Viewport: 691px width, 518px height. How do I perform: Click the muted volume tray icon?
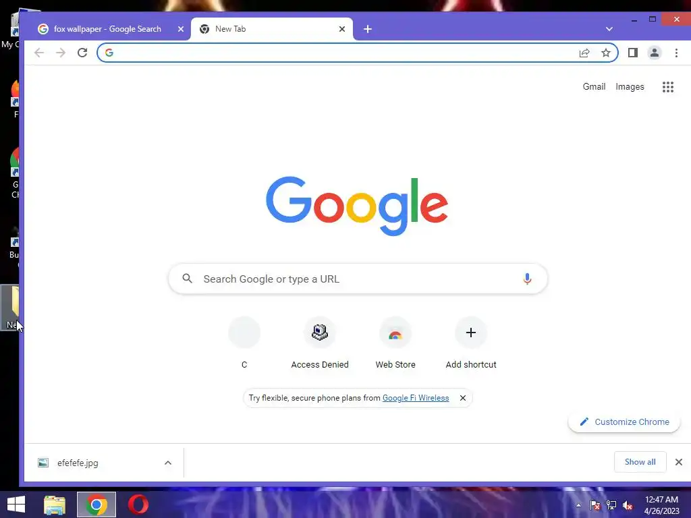[x=628, y=505]
